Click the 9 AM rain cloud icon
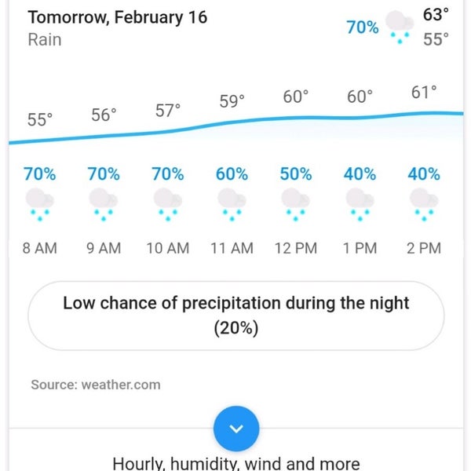Screen dimensions: 471x471 click(x=104, y=202)
